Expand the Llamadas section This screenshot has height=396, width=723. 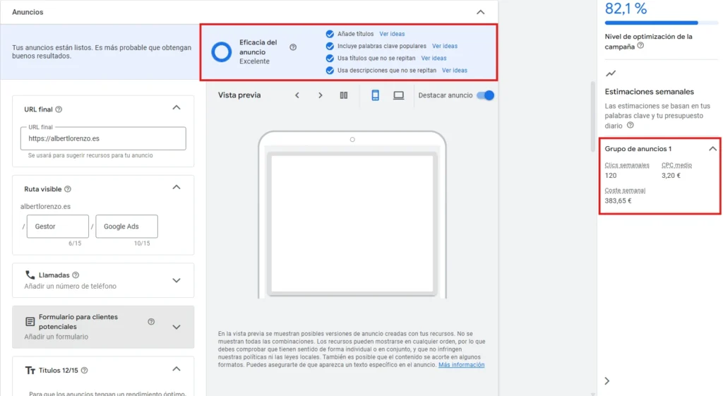tap(177, 280)
